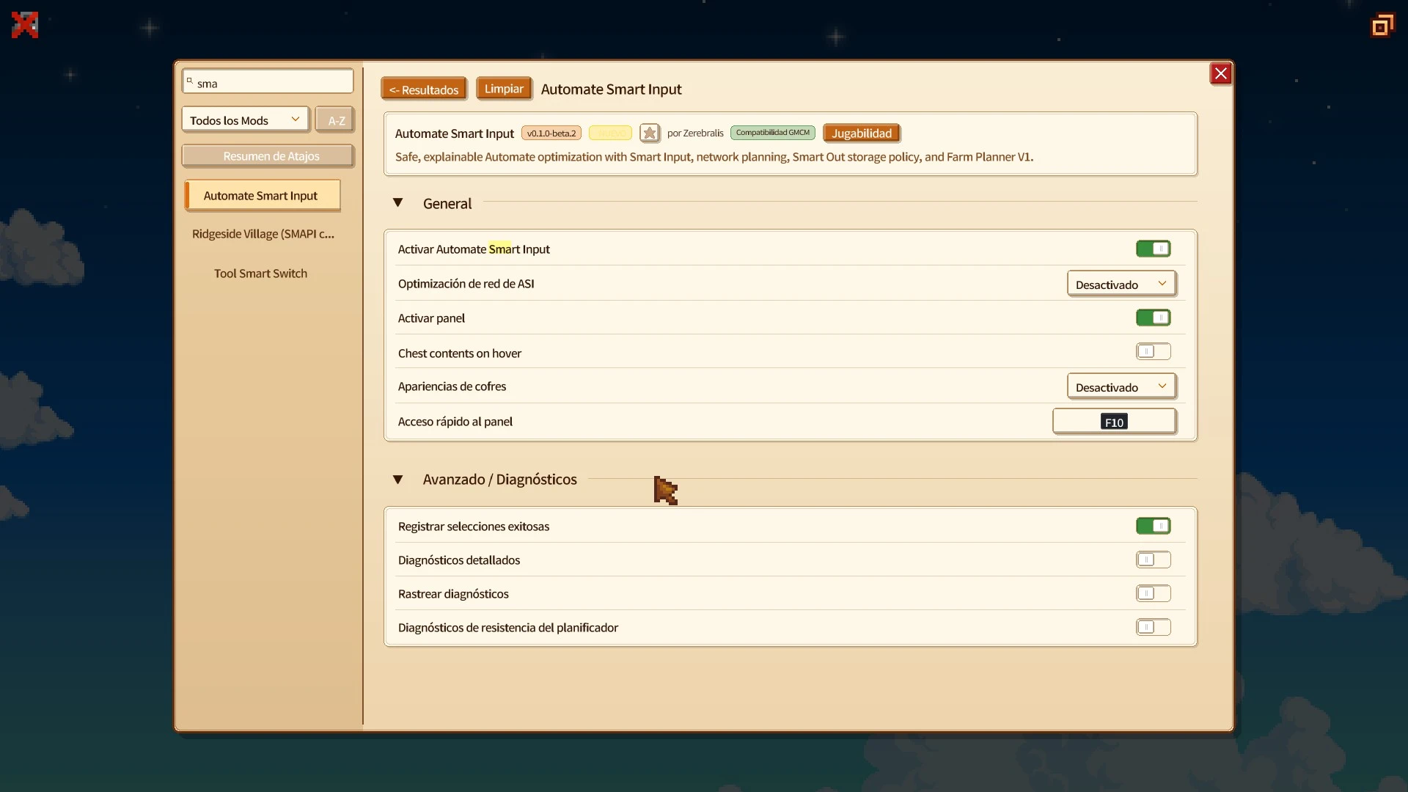The width and height of the screenshot is (1408, 792).
Task: Toggle Registrar selecciones exitosas
Action: click(1153, 526)
